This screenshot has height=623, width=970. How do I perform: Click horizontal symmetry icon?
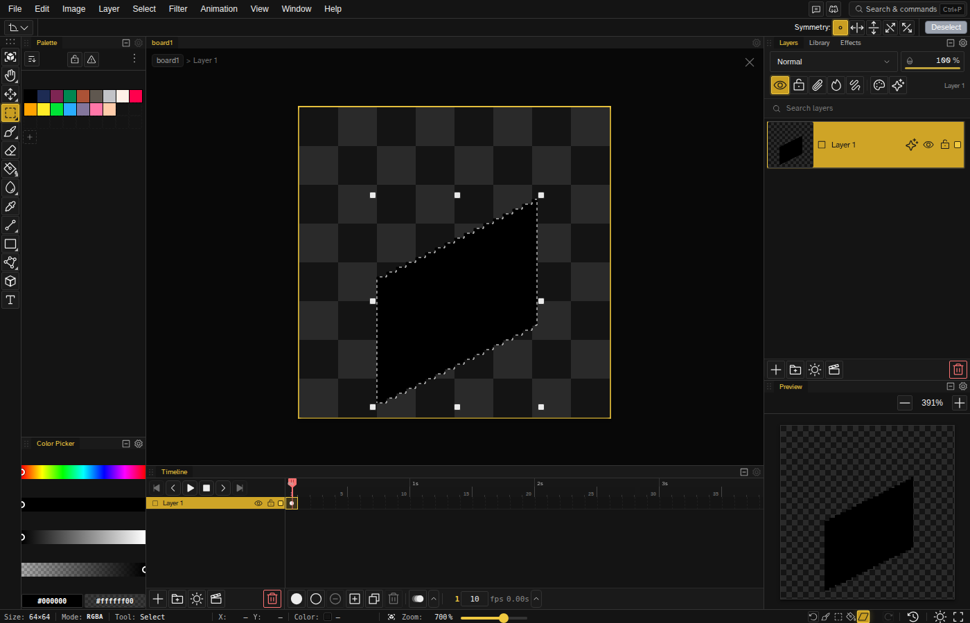[x=857, y=28]
